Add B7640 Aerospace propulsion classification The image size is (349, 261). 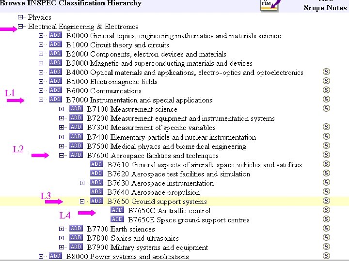96,191
